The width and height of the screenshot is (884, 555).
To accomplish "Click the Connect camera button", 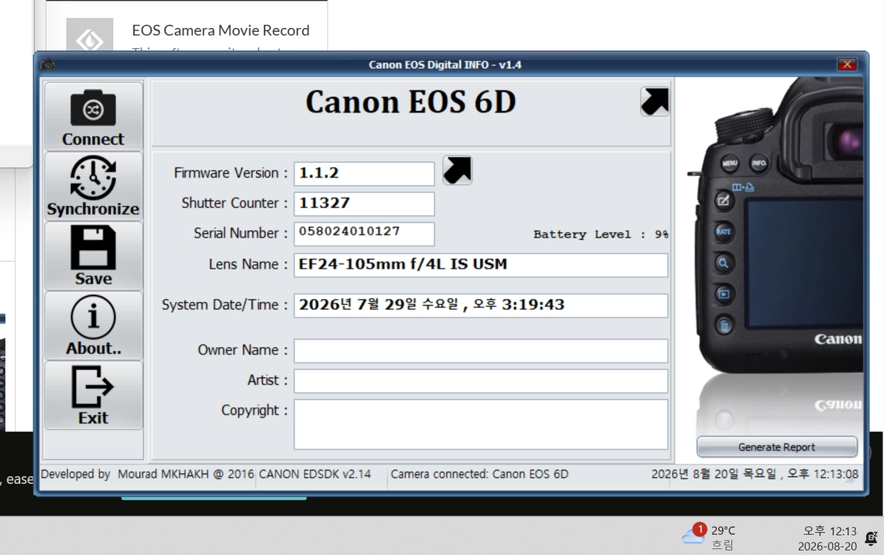I will [x=94, y=117].
